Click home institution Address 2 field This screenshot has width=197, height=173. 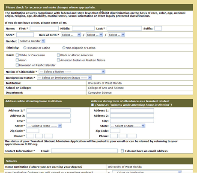click(x=48, y=115)
